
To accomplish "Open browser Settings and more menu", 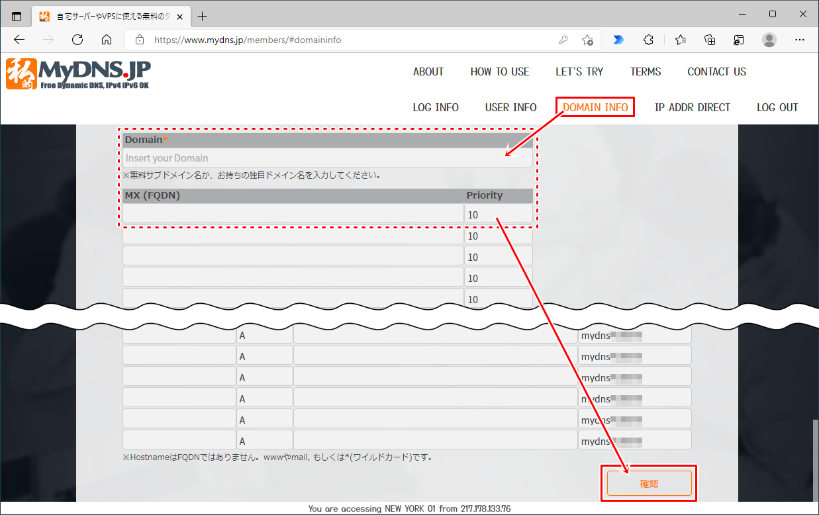I will [x=799, y=40].
